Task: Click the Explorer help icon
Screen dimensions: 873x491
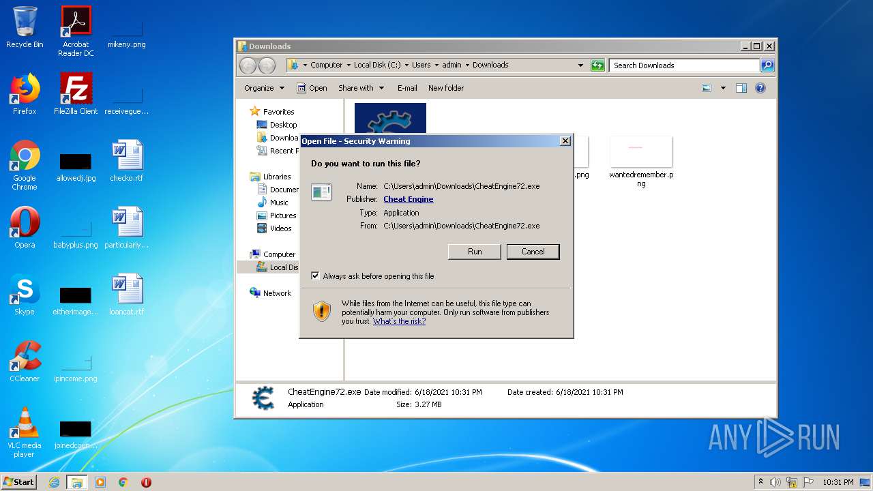Action: (760, 88)
